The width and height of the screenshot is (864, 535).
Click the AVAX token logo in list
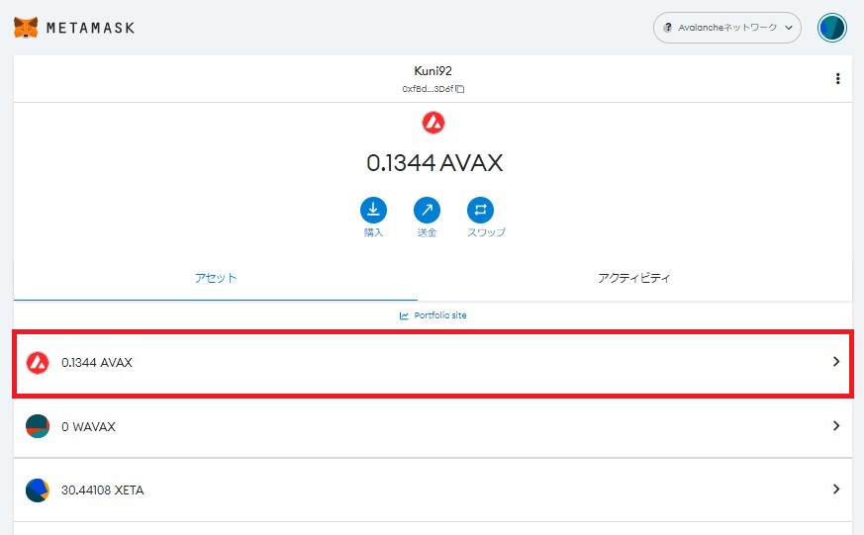tap(38, 362)
